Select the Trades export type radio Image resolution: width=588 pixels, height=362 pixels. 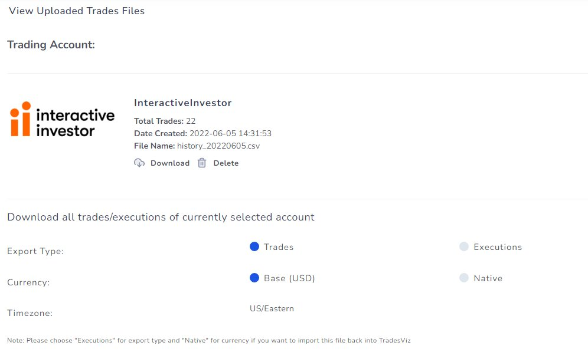click(x=254, y=246)
